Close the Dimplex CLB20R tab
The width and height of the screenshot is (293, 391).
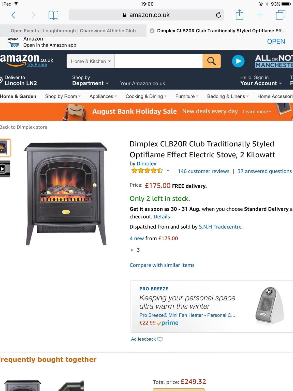(x=152, y=31)
